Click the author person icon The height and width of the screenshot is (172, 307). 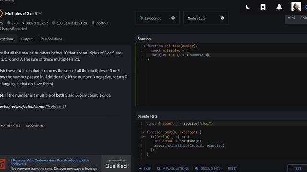(93, 23)
